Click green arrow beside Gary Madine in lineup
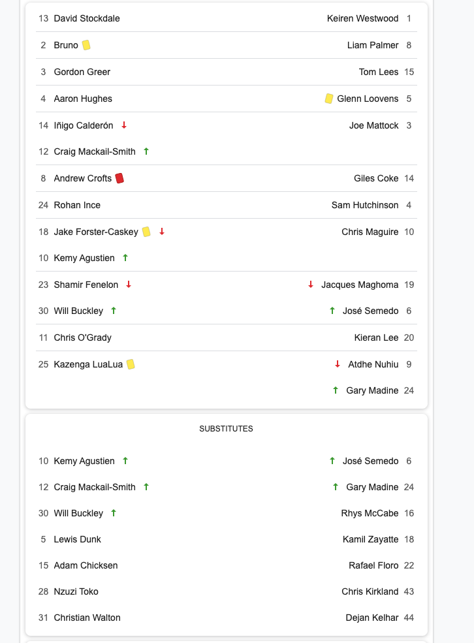 (x=336, y=390)
